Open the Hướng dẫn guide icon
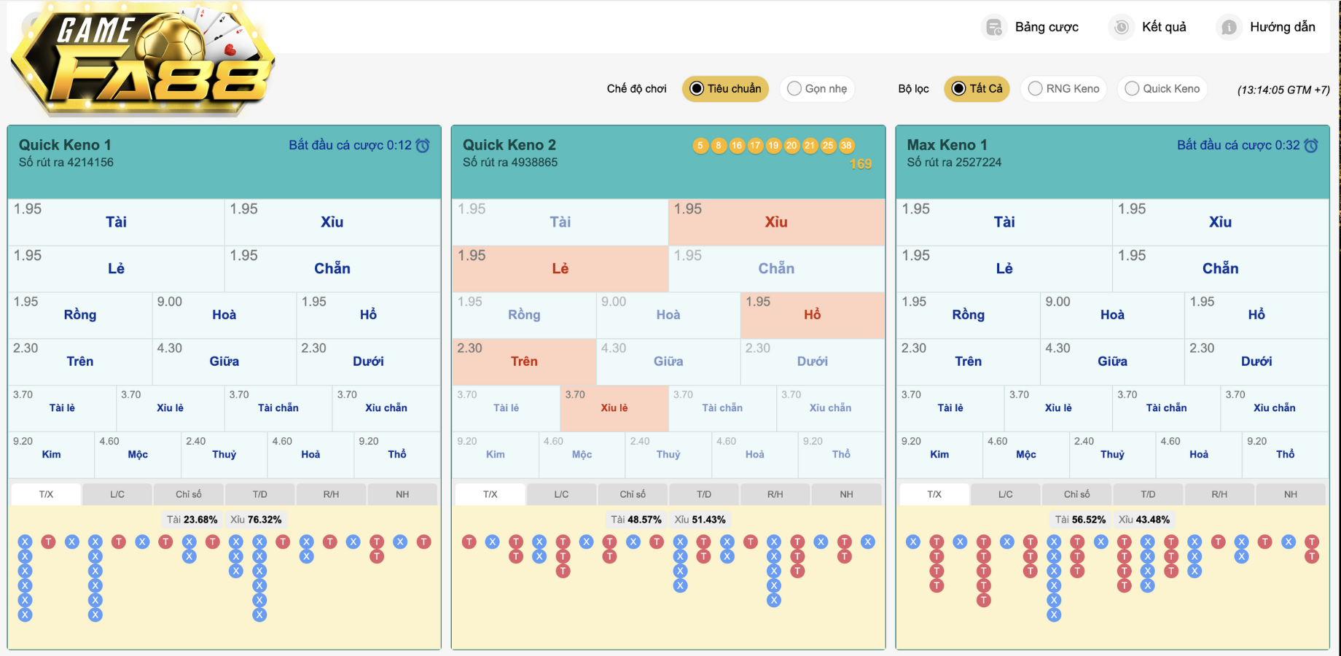 pos(1229,28)
